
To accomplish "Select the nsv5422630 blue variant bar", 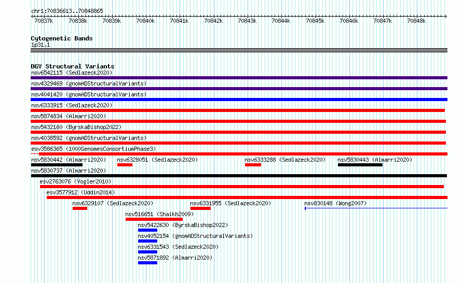I will click(x=147, y=230).
